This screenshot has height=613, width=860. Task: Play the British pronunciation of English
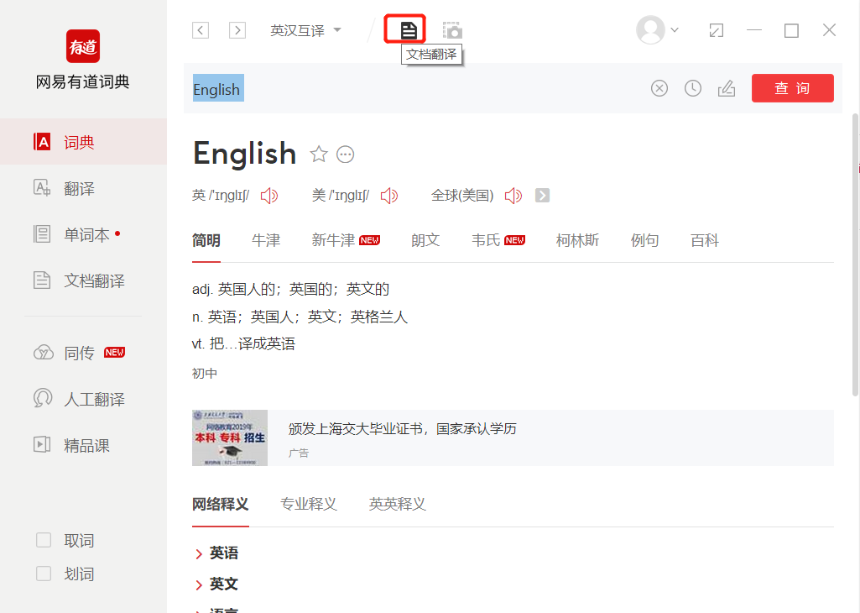pyautogui.click(x=269, y=196)
